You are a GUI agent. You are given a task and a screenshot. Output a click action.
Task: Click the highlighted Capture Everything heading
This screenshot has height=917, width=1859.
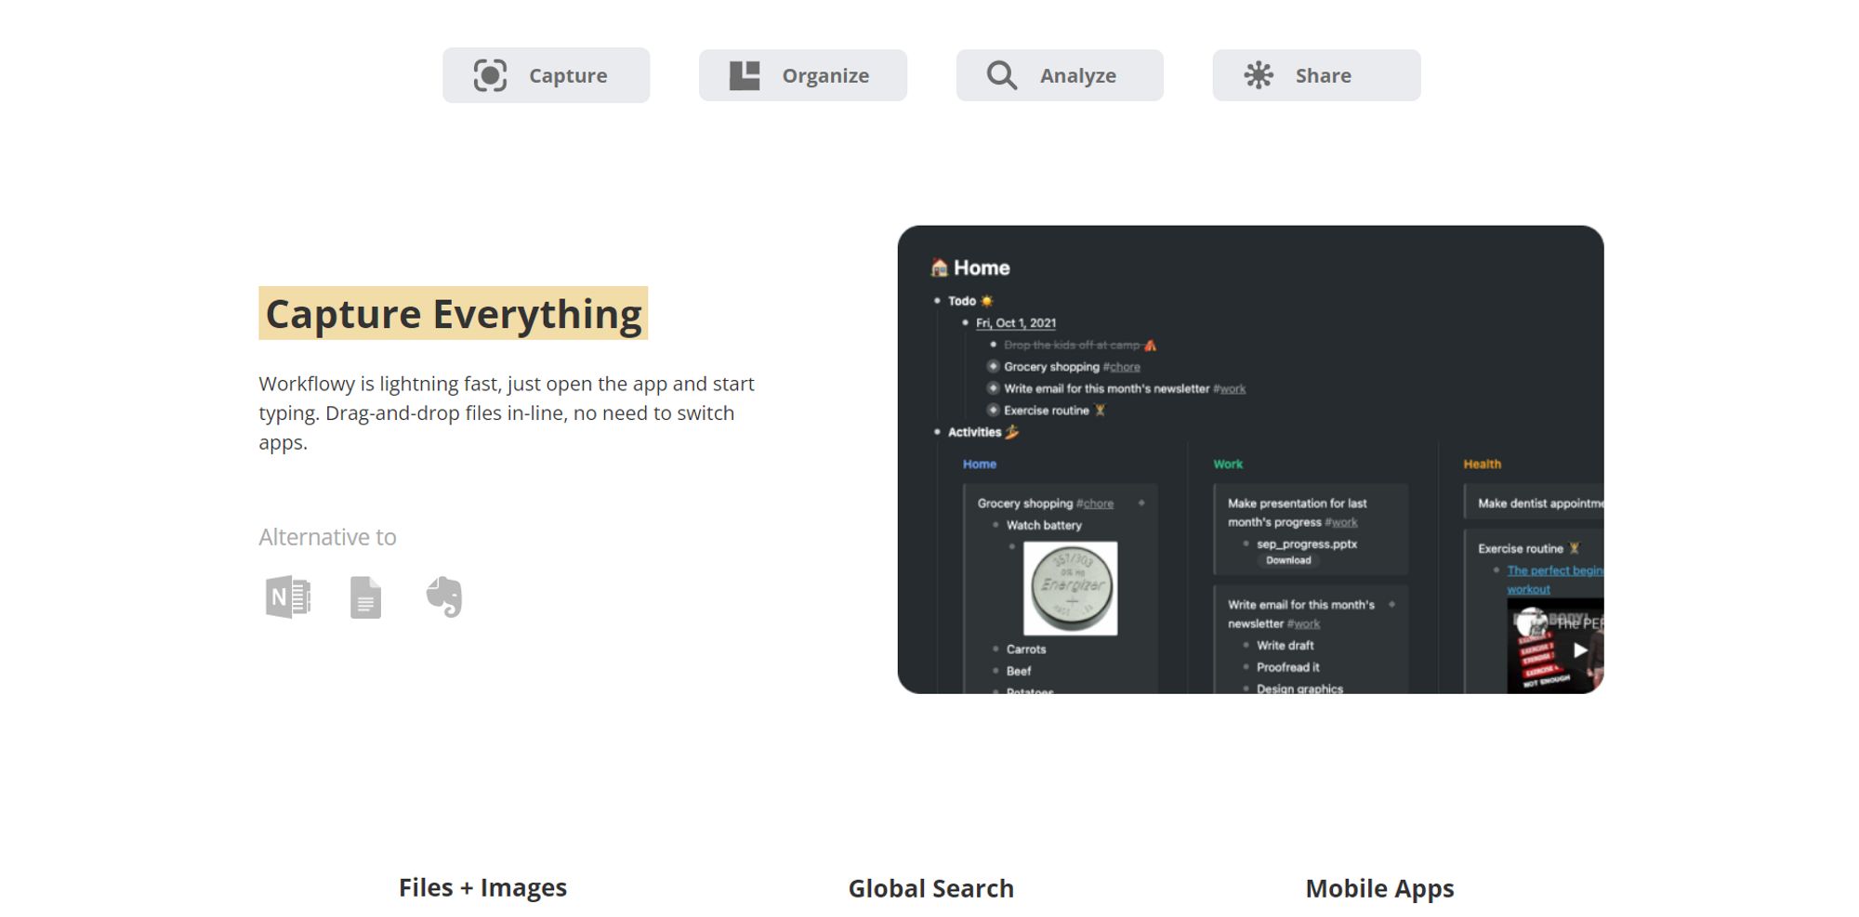click(453, 314)
